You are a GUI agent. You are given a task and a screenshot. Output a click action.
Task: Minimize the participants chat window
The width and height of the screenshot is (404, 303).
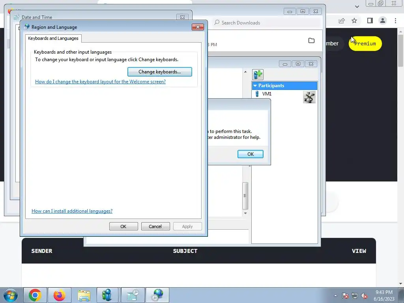coord(285,64)
